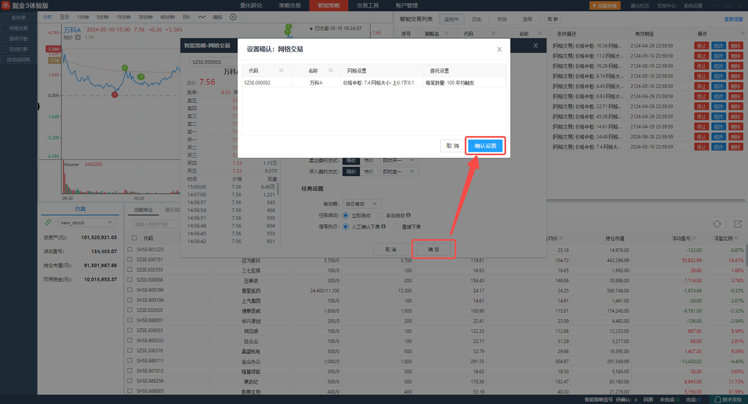Hide the average price line box icon
The height and width of the screenshot is (404, 748).
(78, 37)
